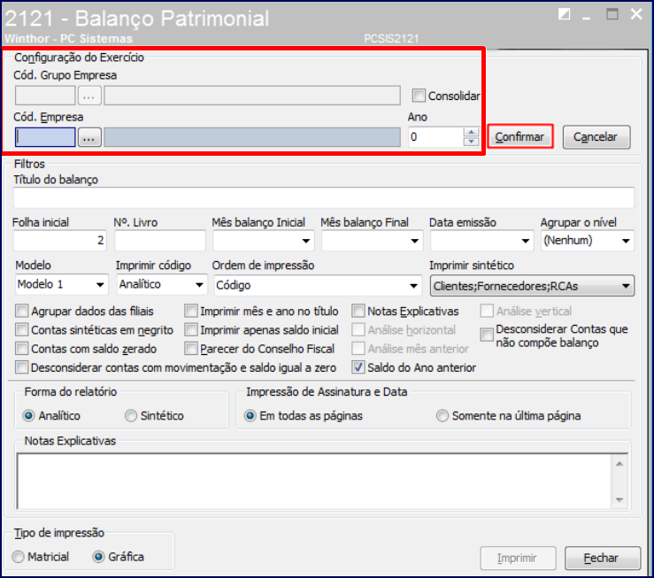Click the Ano numeric field

coord(435,137)
